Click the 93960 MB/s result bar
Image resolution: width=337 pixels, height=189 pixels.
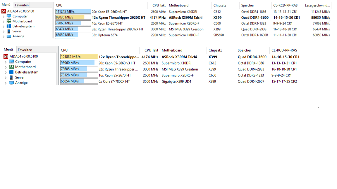coord(79,63)
